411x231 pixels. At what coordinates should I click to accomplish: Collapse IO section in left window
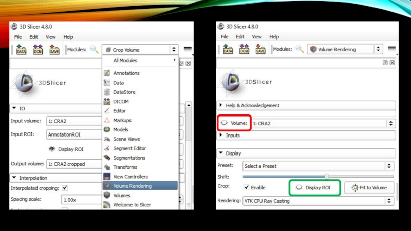(x=14, y=108)
